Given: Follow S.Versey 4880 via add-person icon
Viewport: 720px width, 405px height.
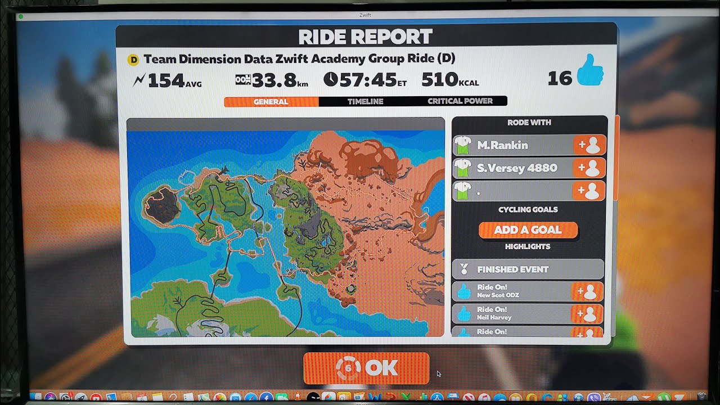Looking at the screenshot, I should pyautogui.click(x=589, y=168).
